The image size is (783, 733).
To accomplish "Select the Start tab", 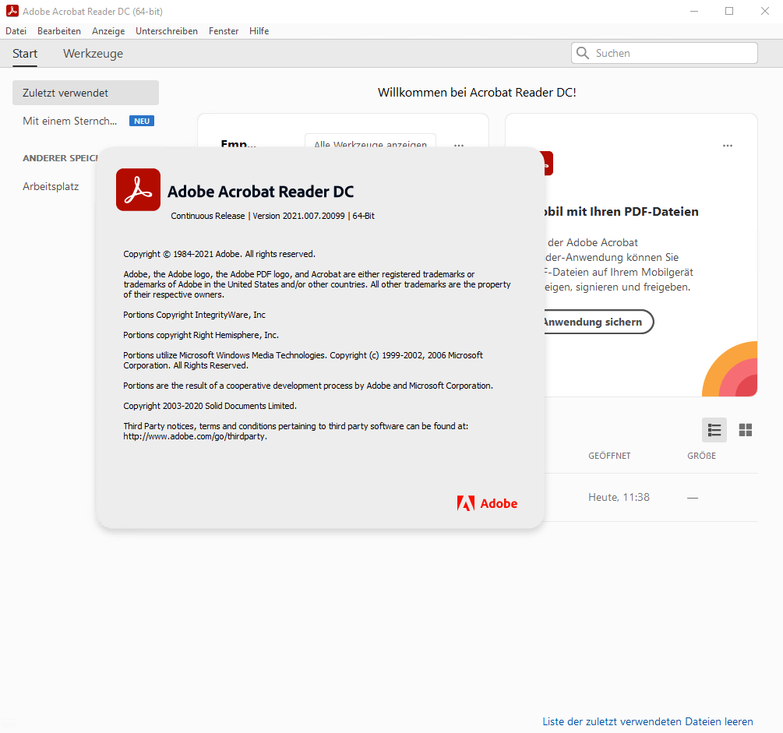I will click(24, 54).
